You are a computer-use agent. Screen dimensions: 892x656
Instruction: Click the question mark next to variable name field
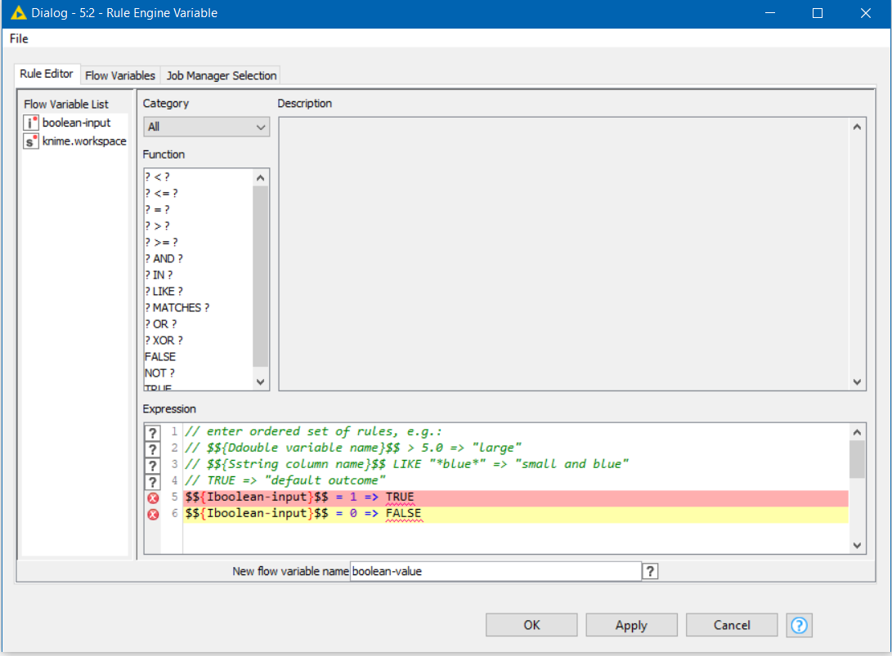coord(650,572)
